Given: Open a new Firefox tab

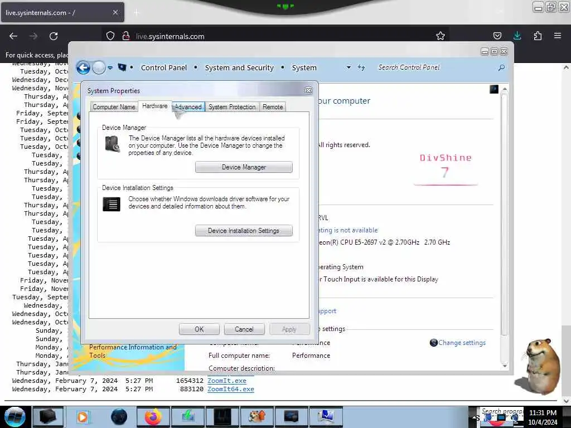Looking at the screenshot, I should [136, 13].
